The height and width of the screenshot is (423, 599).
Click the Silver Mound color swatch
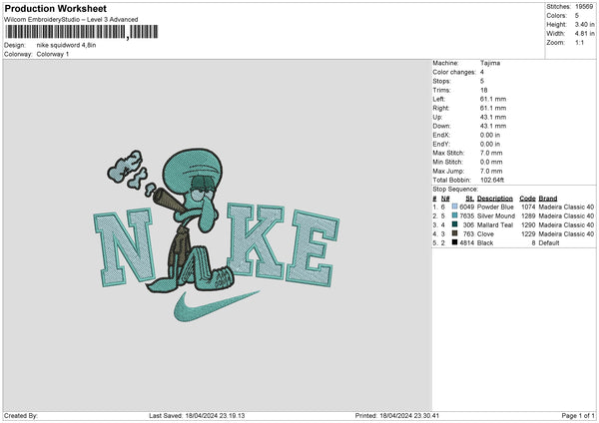point(454,215)
